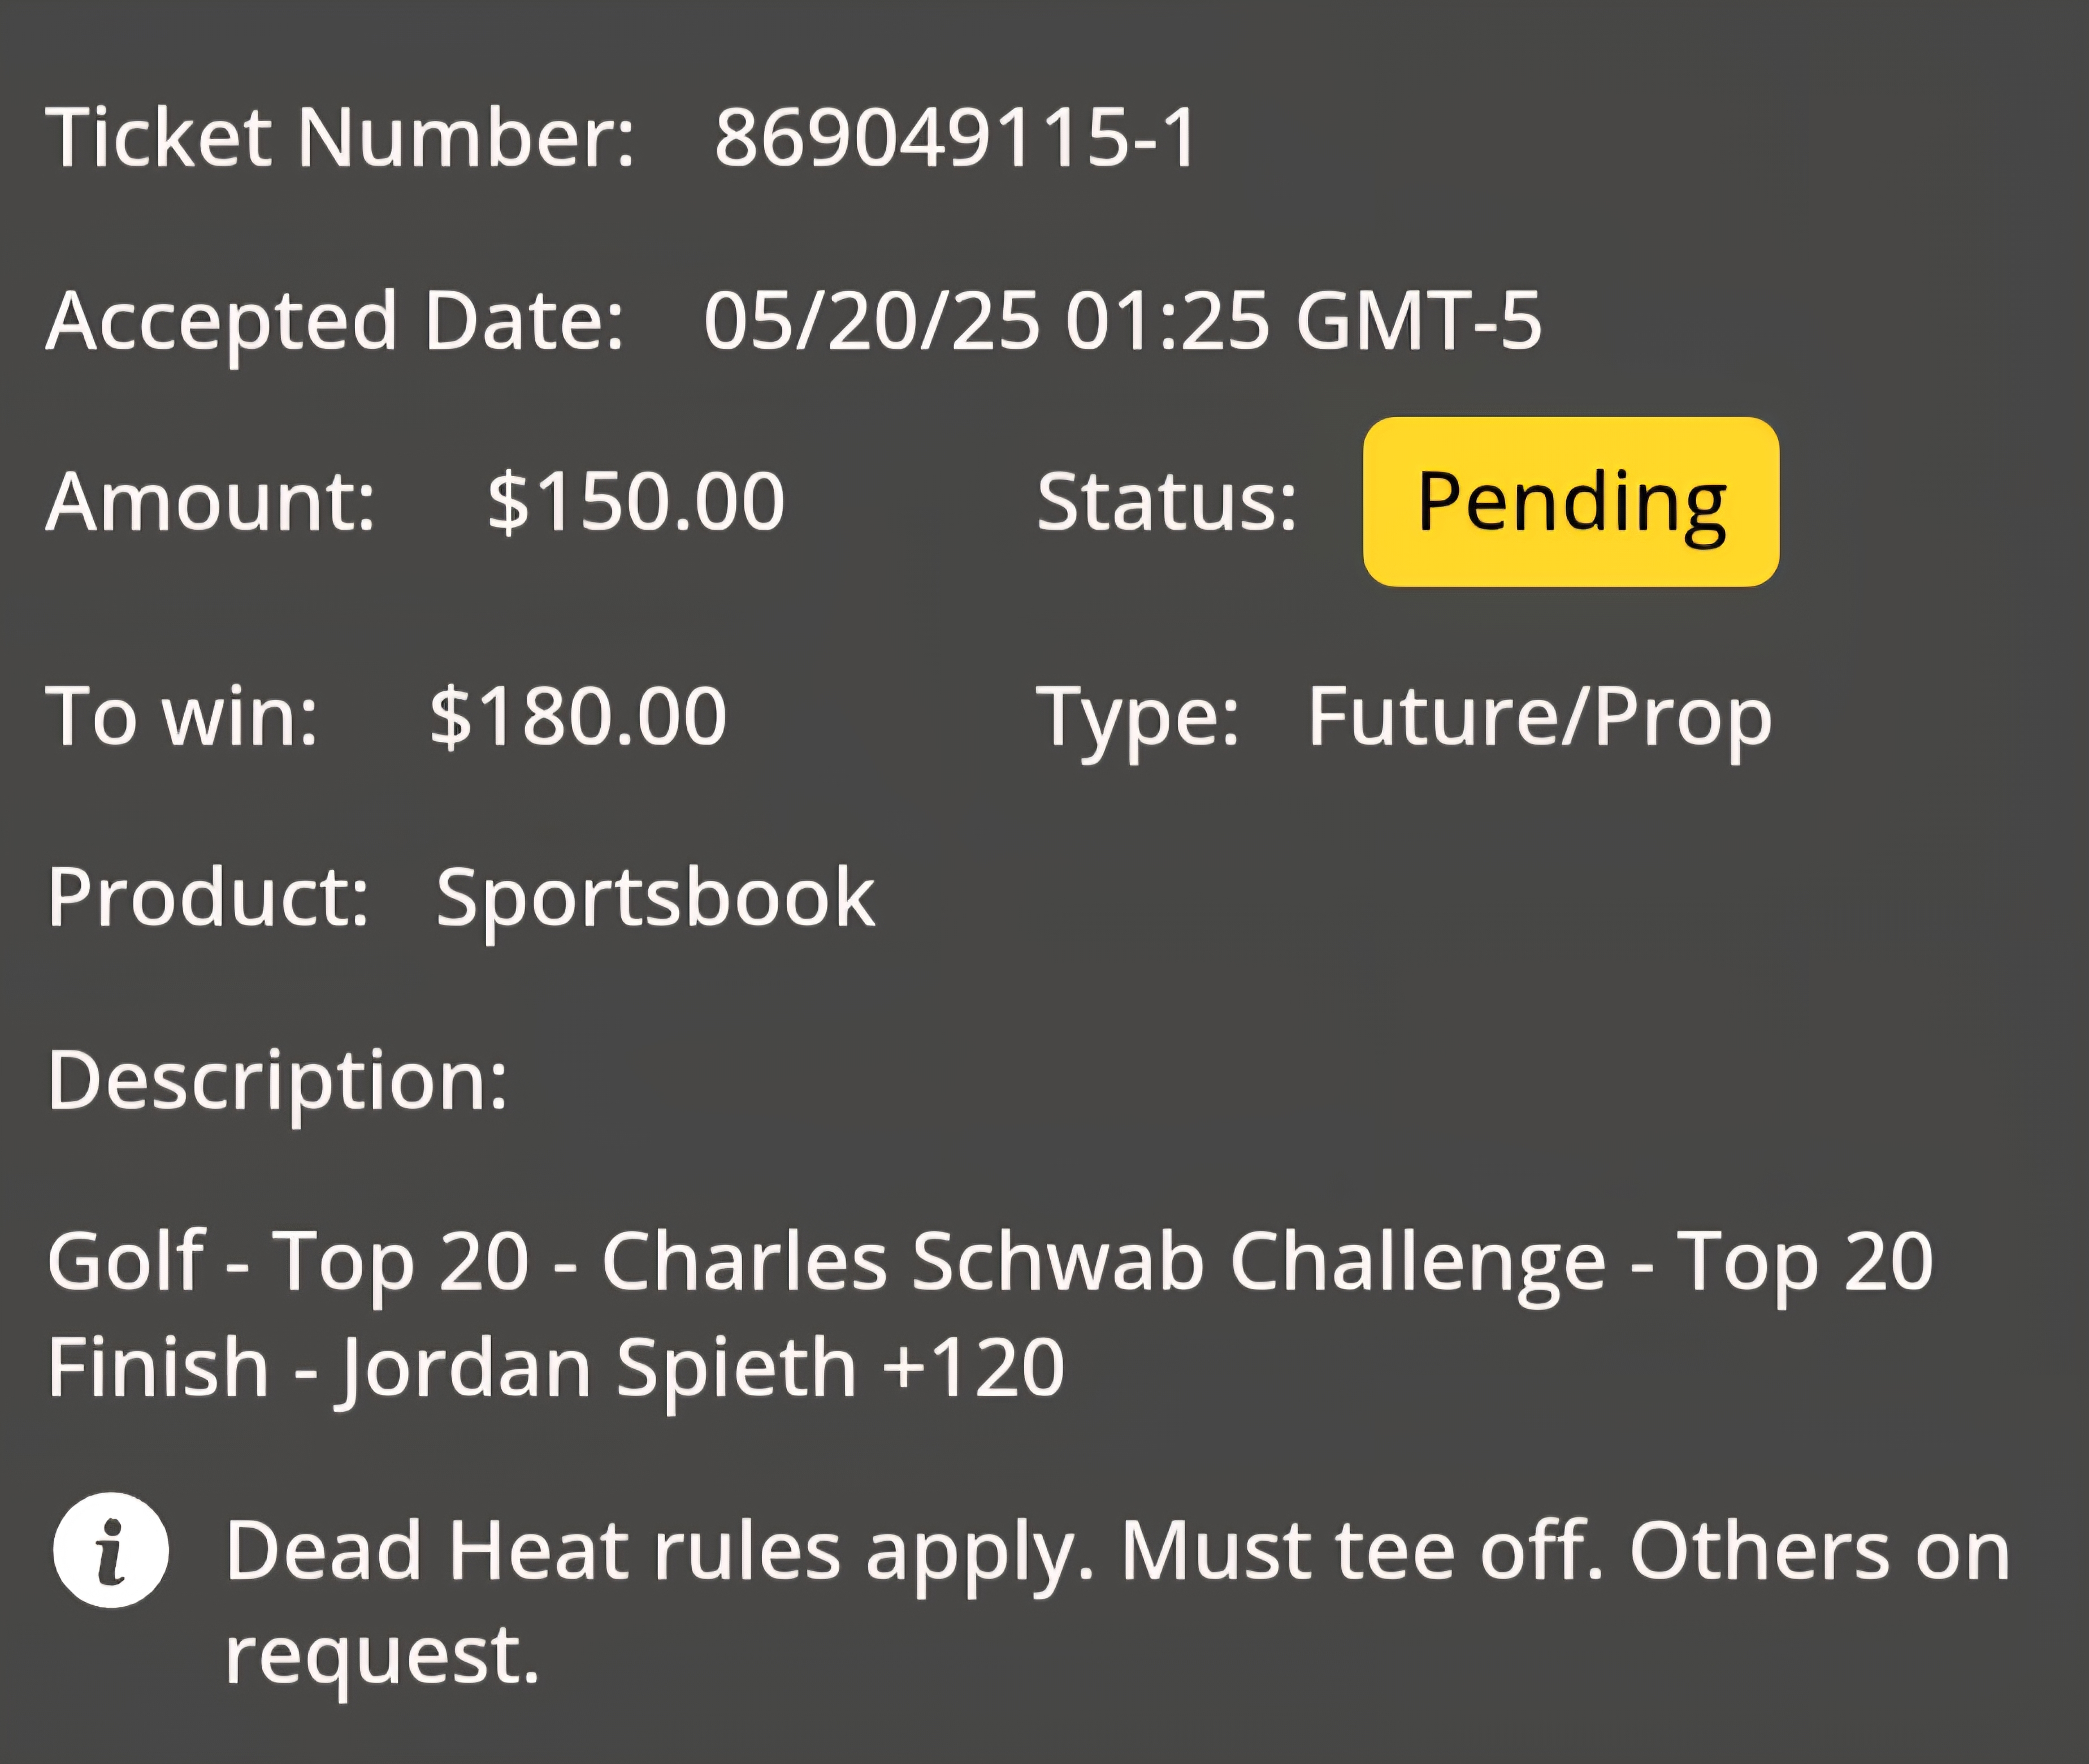Click the Status label
Viewport: 2089px width, 1764px height.
pos(1167,501)
